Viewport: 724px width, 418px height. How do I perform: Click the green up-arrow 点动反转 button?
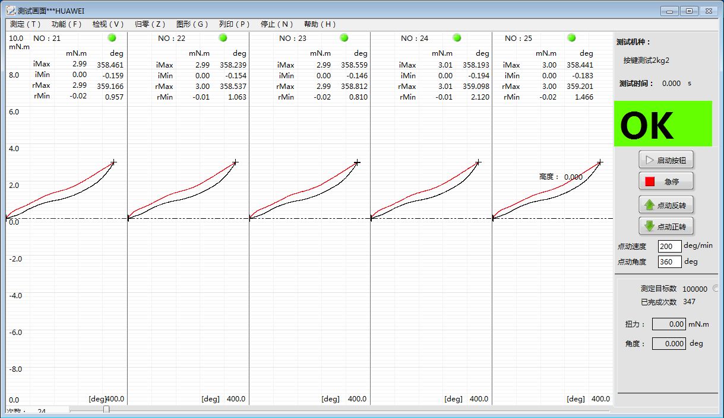666,205
